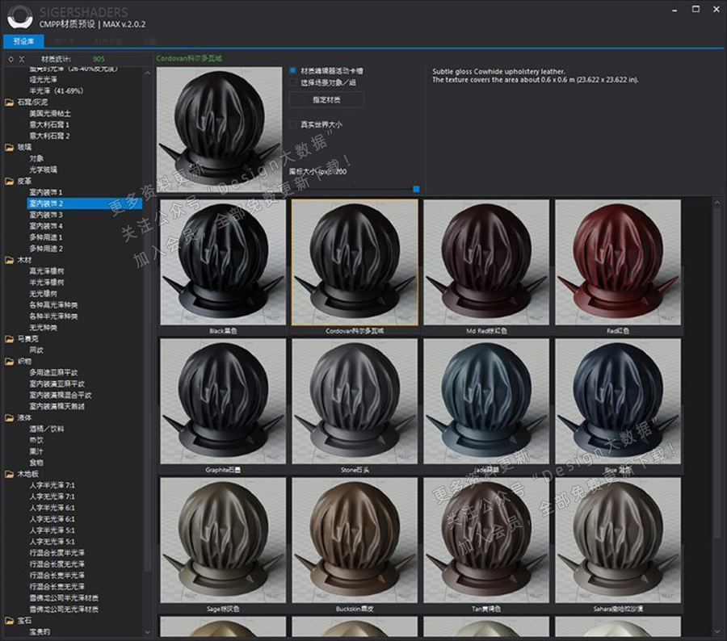This screenshot has width=727, height=641.
Task: Click the diamond expand icon above the tree
Action: point(10,59)
